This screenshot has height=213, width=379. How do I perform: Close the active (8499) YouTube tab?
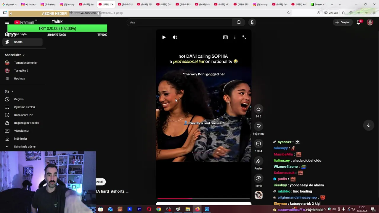(x=112, y=4)
